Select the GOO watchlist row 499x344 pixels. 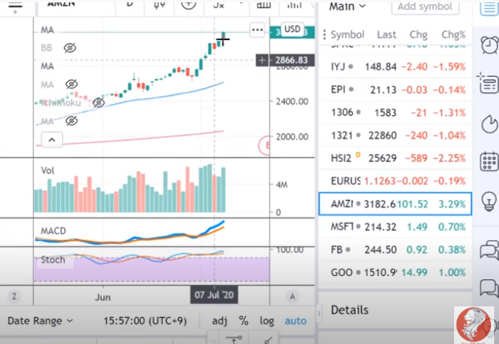(396, 272)
